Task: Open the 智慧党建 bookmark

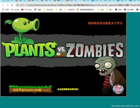Action: click(86, 10)
